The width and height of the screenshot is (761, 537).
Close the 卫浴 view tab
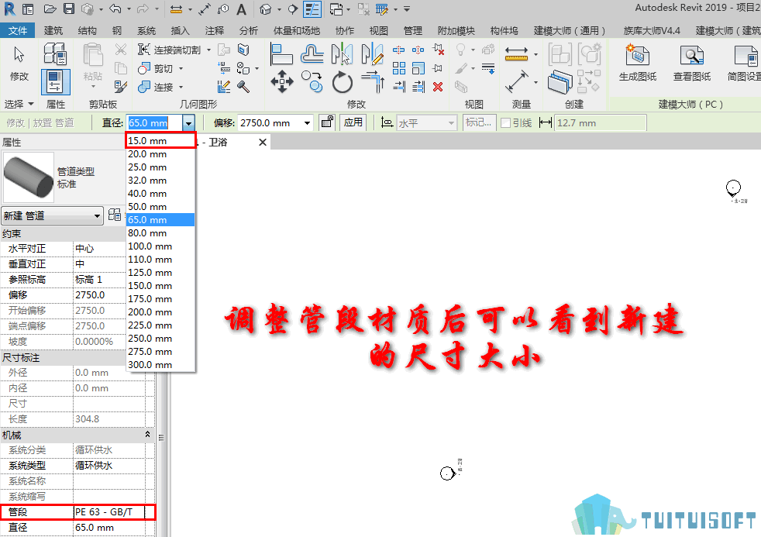coord(263,142)
